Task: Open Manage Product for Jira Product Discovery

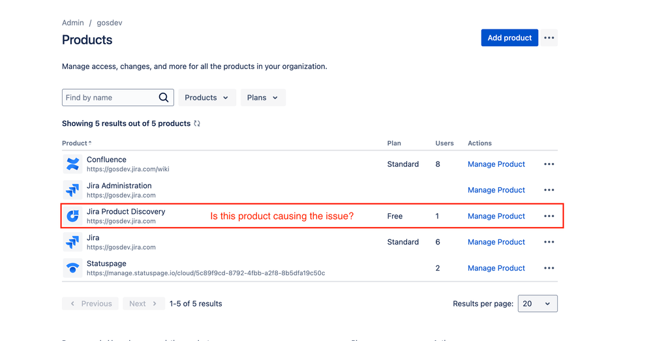Action: coord(496,216)
